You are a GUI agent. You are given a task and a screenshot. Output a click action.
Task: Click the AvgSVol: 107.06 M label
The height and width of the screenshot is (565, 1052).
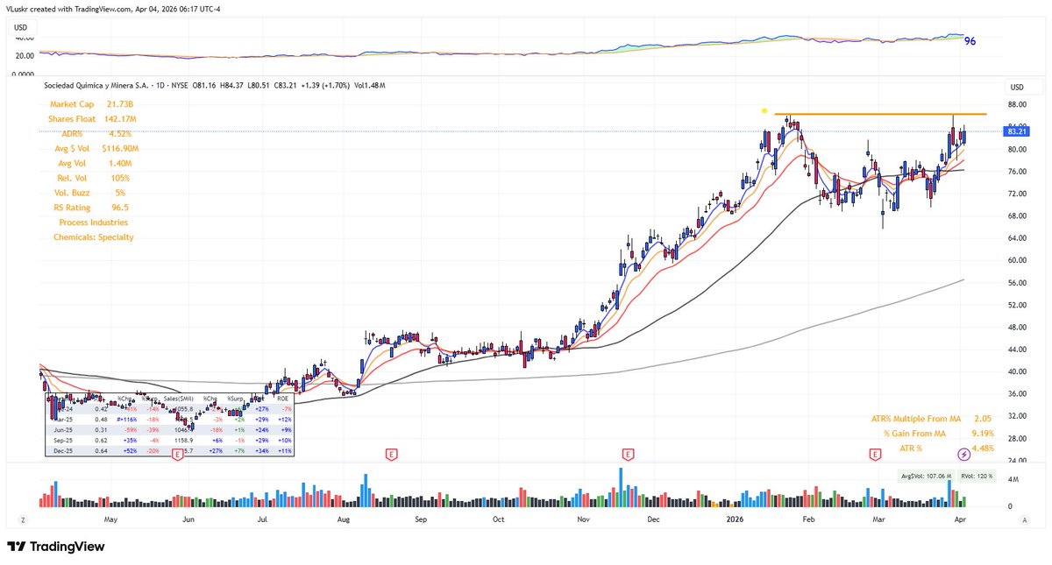pos(928,477)
